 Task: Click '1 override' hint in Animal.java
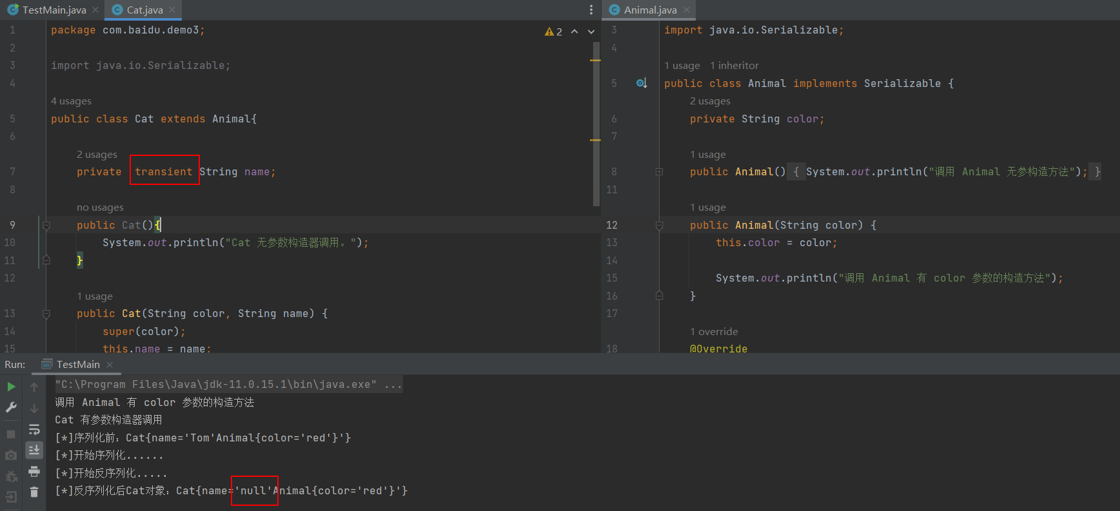(x=714, y=332)
